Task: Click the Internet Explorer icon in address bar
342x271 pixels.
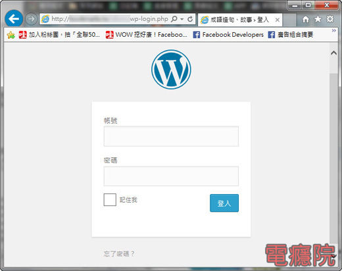Action: [x=45, y=19]
